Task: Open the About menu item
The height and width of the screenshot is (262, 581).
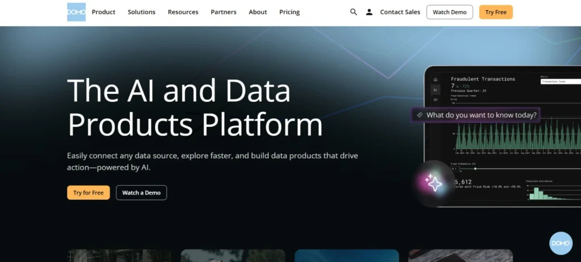Action: tap(258, 12)
